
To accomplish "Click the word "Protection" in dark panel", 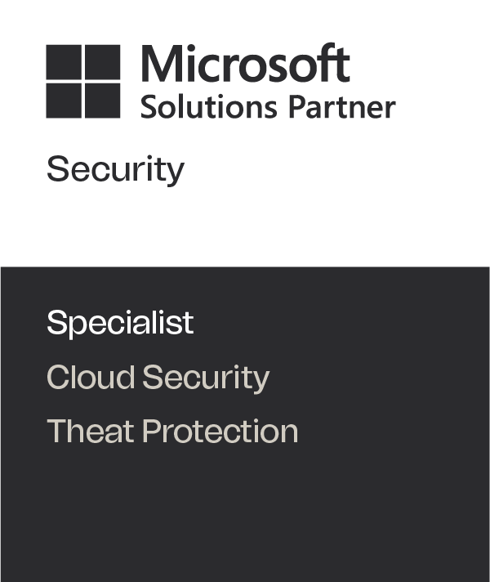I will coord(220,431).
